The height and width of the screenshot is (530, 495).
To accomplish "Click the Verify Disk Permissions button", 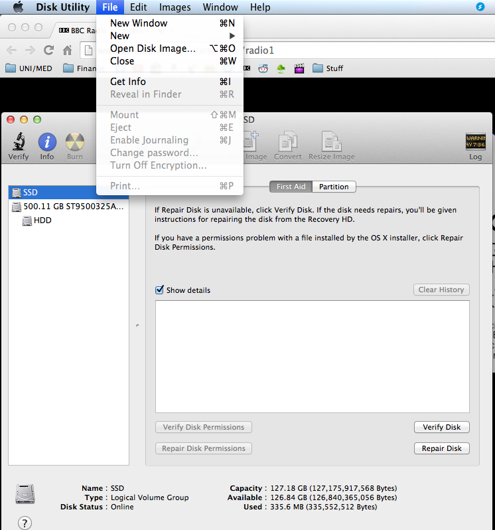I will click(204, 427).
